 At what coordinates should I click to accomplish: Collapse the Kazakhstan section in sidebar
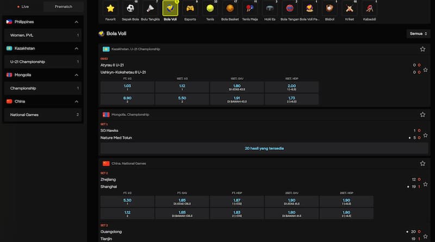pyautogui.click(x=76, y=48)
